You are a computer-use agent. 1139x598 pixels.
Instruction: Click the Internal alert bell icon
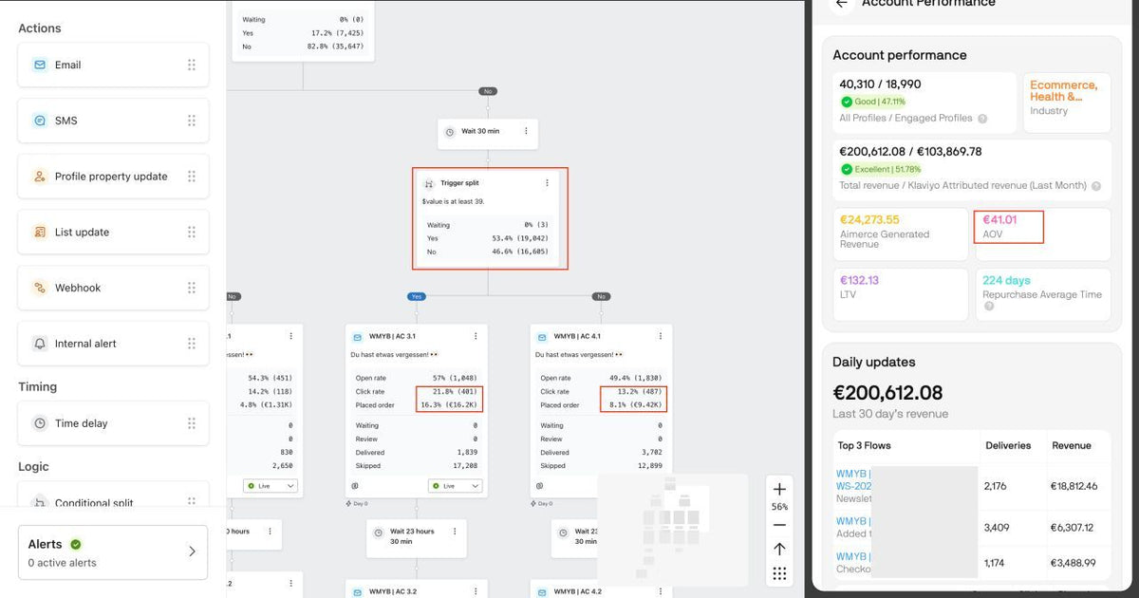(40, 344)
